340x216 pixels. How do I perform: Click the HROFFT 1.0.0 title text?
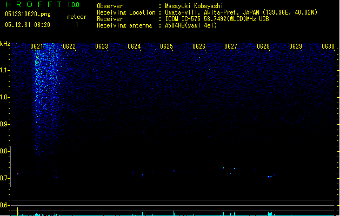tap(42, 4)
